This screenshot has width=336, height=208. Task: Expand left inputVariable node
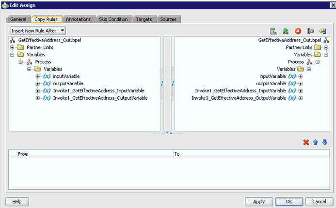coord(37,76)
